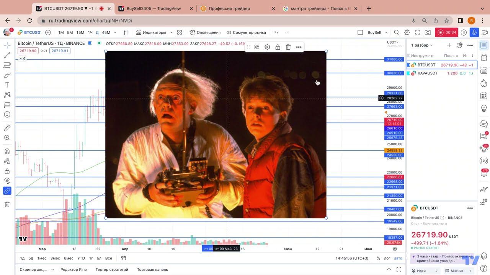Select the crosshair cursor tool
The height and width of the screenshot is (275, 490).
pos(7,45)
